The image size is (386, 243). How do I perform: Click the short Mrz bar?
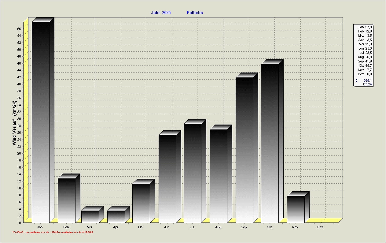90,216
